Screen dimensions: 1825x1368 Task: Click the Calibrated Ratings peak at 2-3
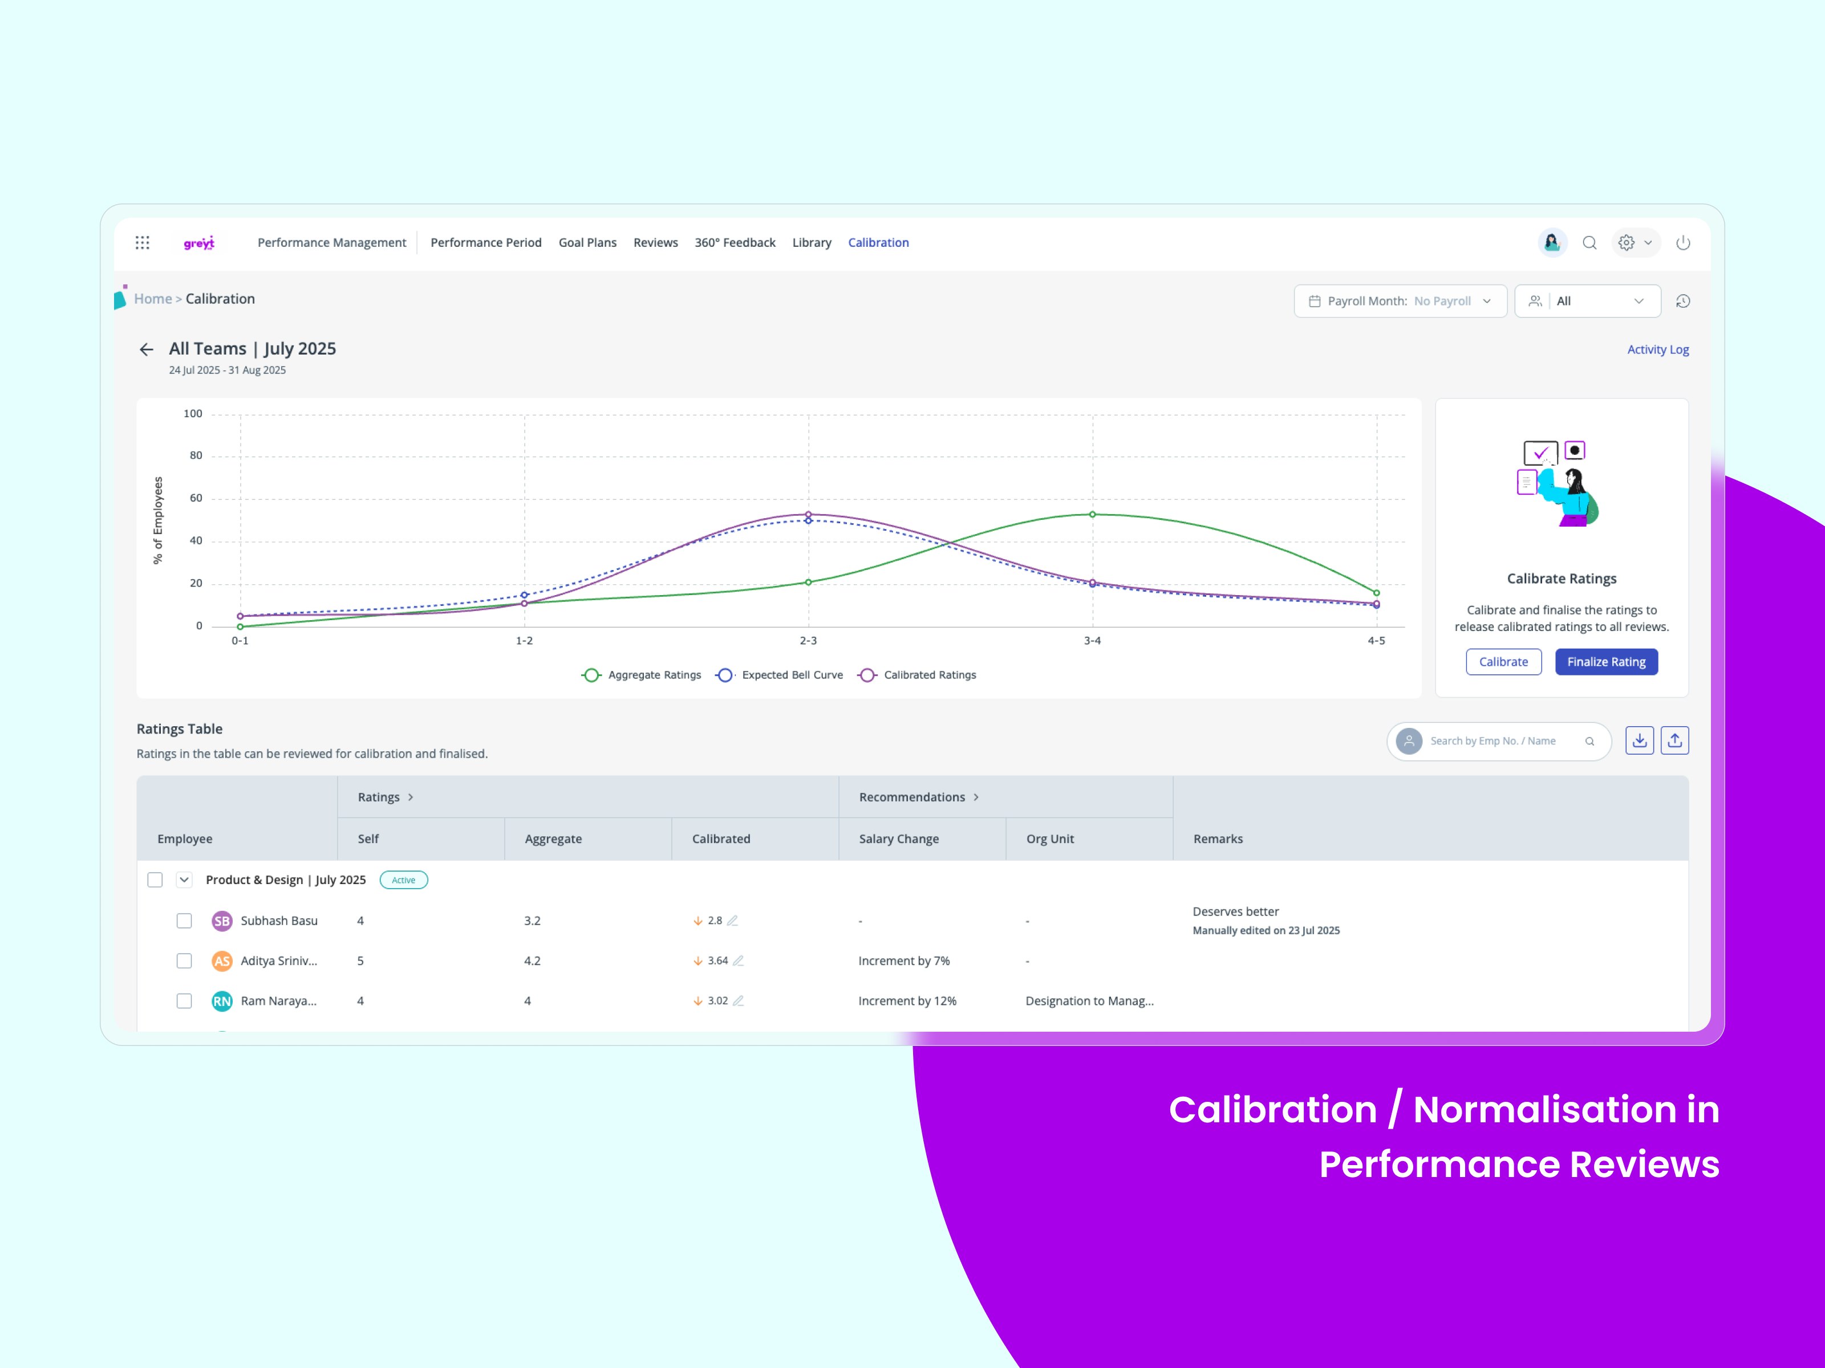[x=808, y=515]
